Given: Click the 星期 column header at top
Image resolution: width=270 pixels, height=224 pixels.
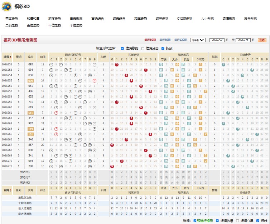Looking at the screenshot, I should tap(19, 57).
